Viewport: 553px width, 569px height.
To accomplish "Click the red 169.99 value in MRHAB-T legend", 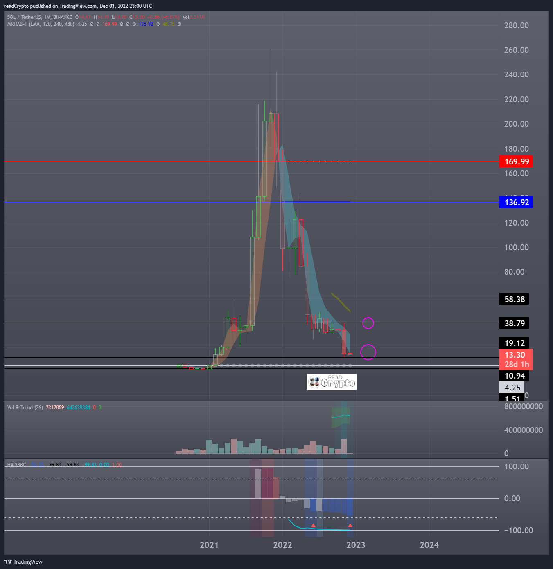I will pyautogui.click(x=110, y=24).
